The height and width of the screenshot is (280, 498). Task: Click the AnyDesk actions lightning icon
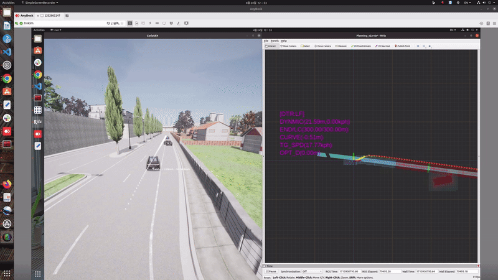tap(150, 23)
